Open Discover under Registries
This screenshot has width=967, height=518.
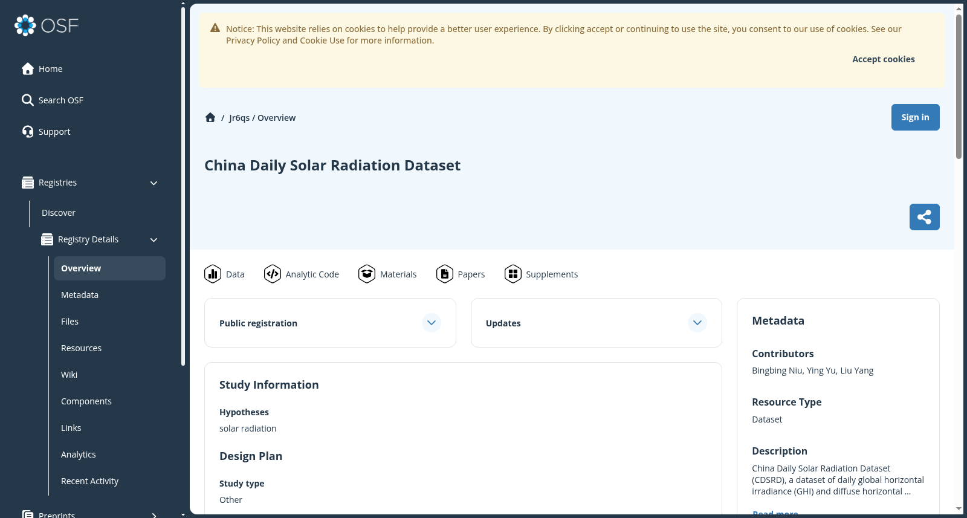[59, 213]
